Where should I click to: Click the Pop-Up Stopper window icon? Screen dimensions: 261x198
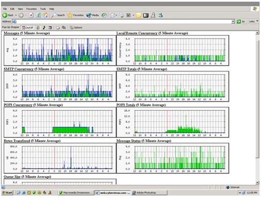(x=50, y=27)
